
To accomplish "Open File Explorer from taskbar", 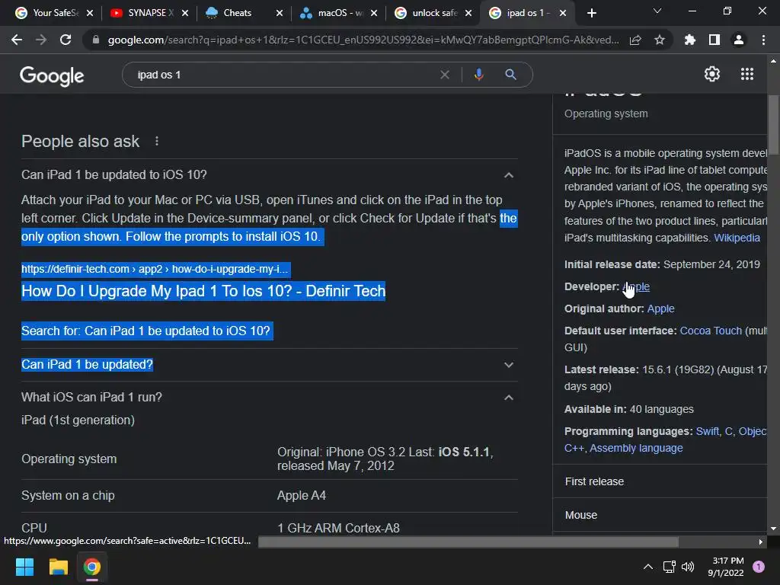I will click(58, 567).
